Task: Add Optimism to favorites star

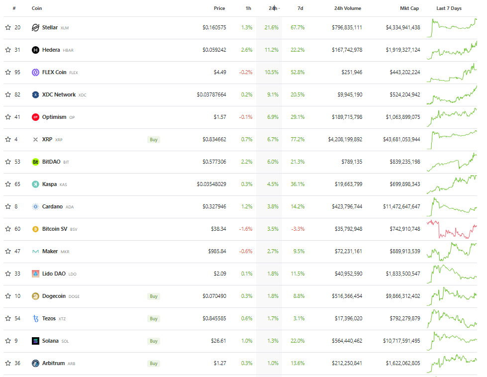Action: [x=8, y=117]
